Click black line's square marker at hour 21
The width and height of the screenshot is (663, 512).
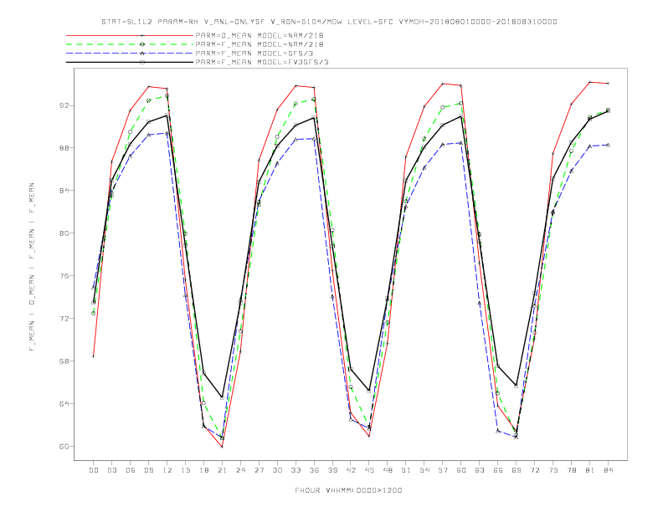point(222,397)
